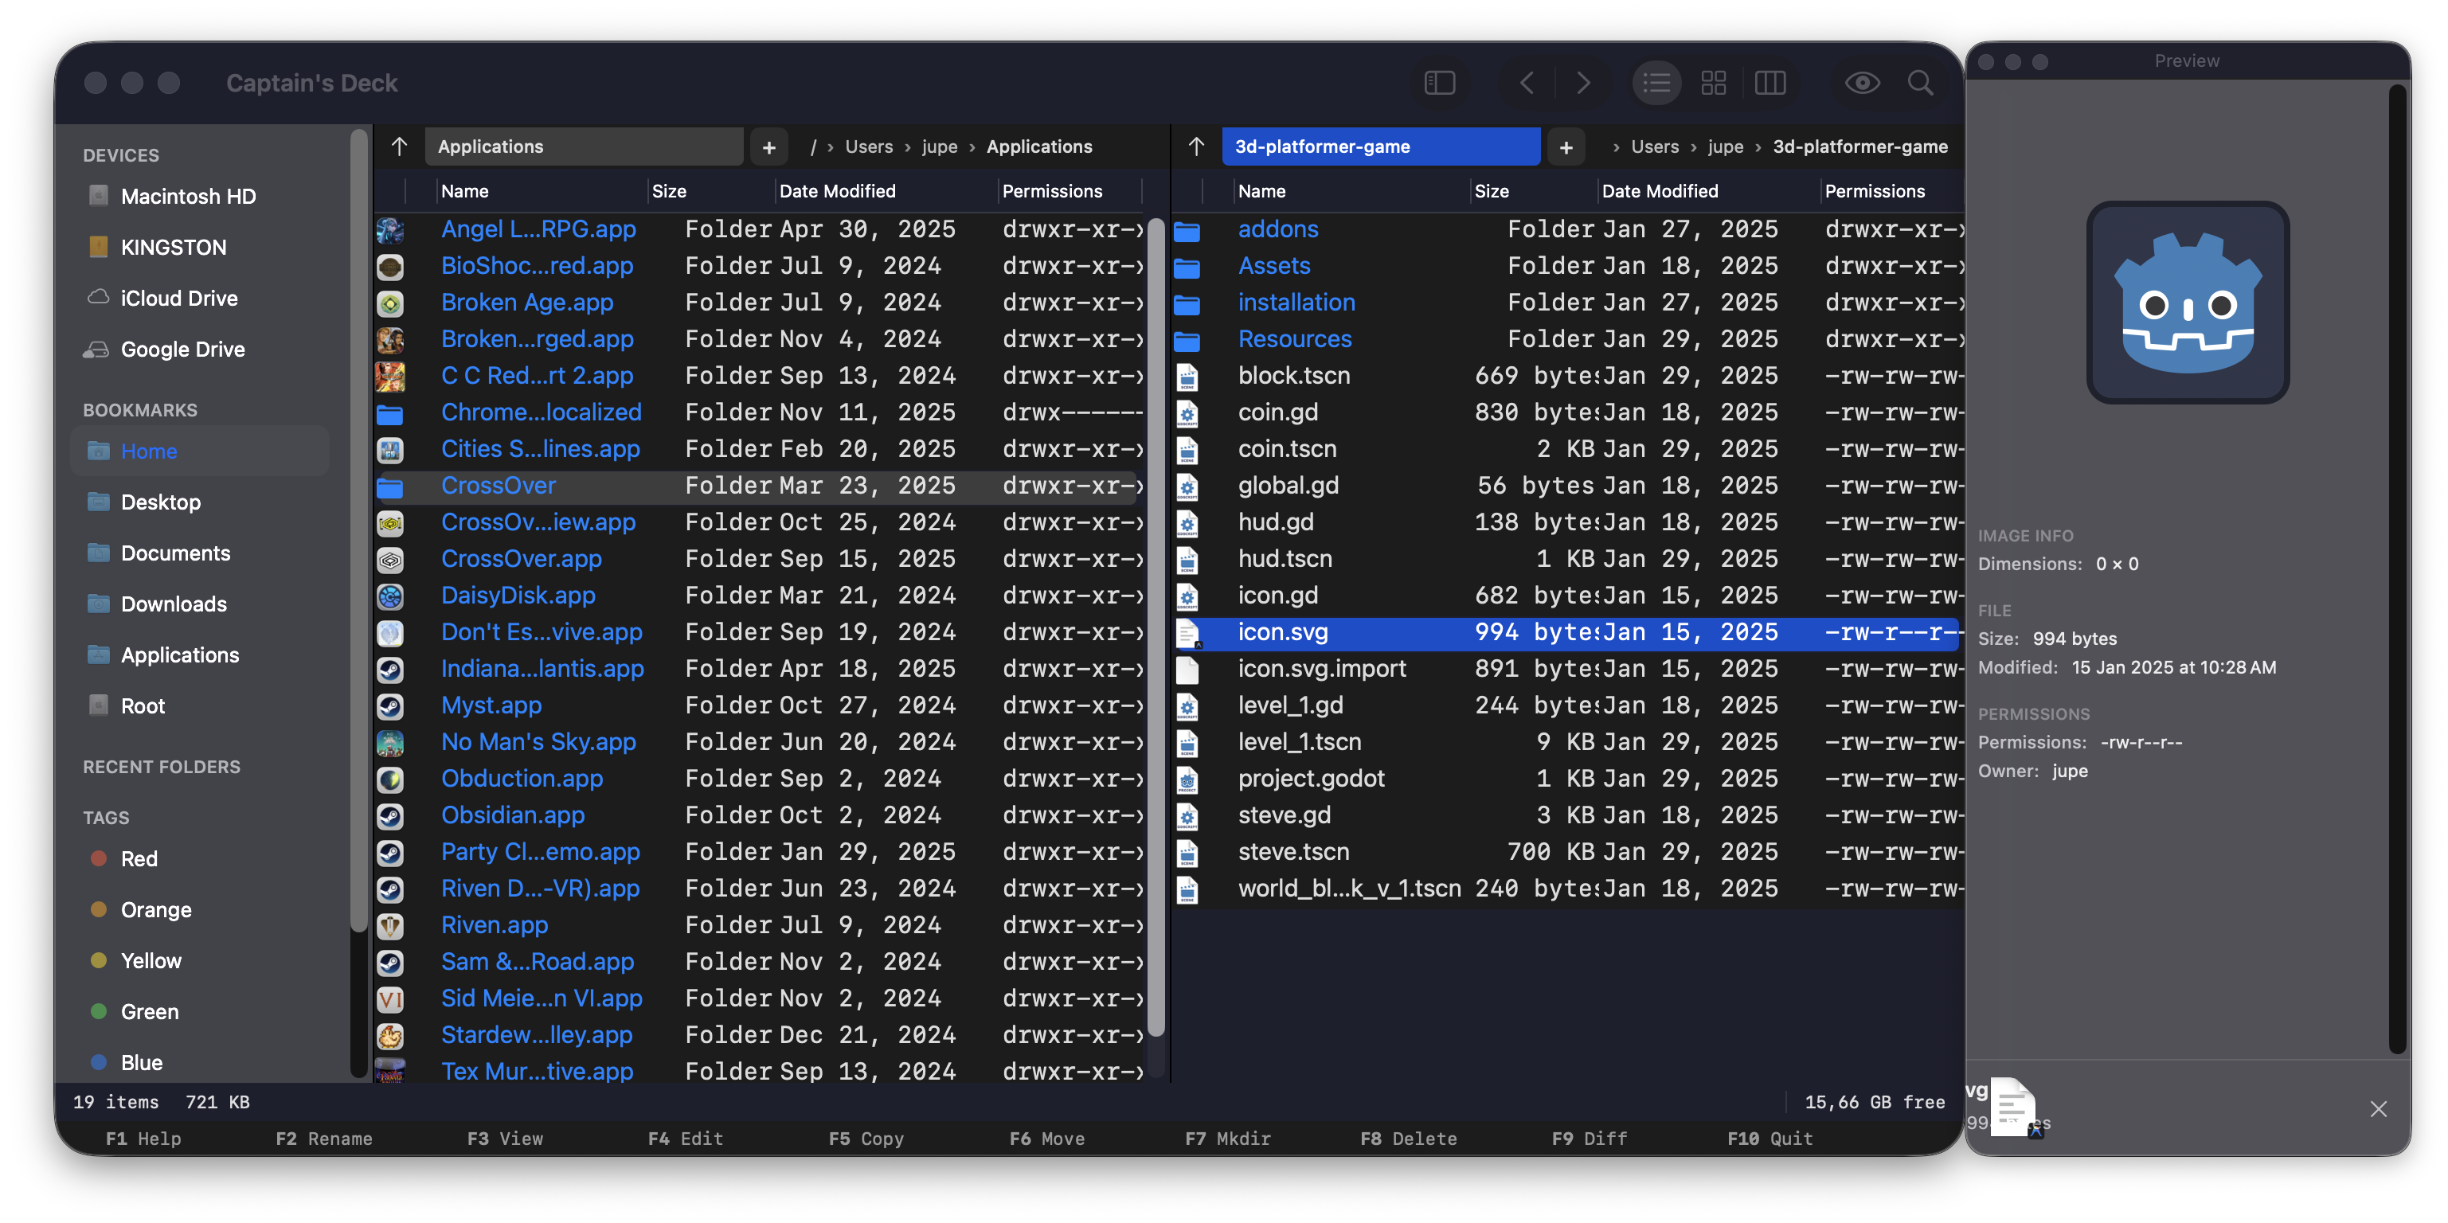The height and width of the screenshot is (1223, 2448).
Task: Select the 3d-platformer-game tab
Action: point(1380,147)
